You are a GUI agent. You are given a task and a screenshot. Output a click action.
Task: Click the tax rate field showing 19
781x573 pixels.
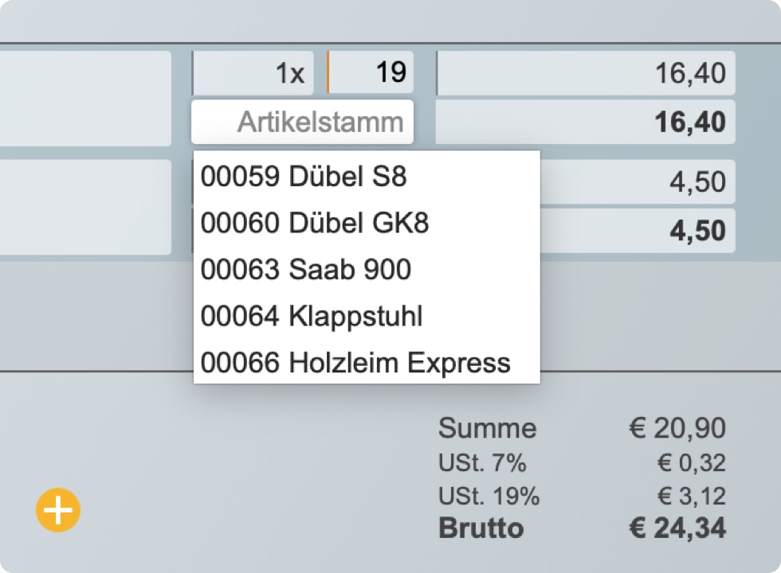(371, 73)
